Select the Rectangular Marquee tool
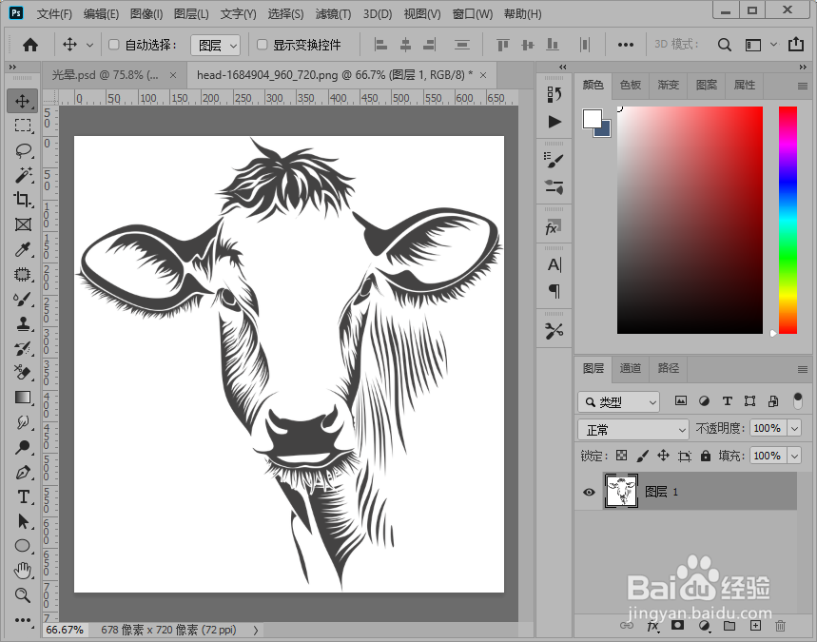The height and width of the screenshot is (642, 817). click(23, 126)
